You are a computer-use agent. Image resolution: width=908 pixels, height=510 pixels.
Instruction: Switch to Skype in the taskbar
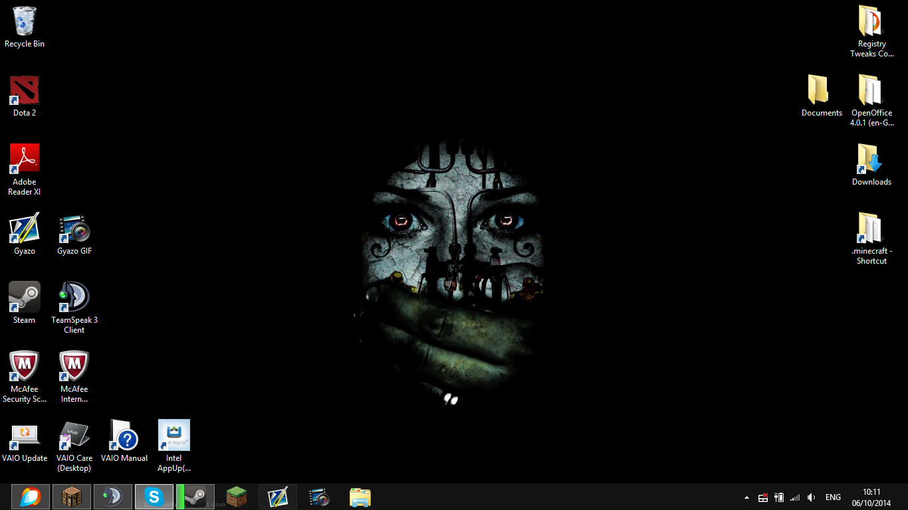click(x=154, y=497)
